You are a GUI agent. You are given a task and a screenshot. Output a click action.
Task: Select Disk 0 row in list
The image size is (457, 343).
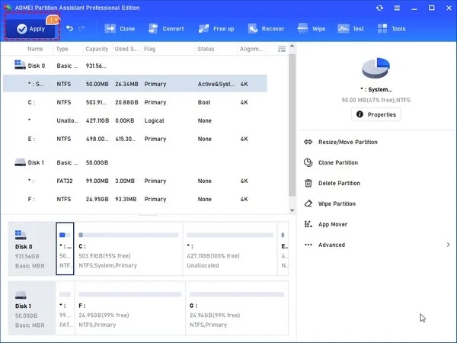coord(135,66)
